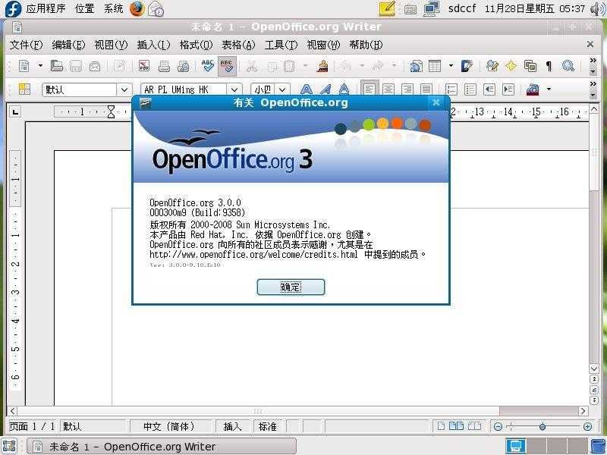
Task: Open a file with the Open icon
Action: [57, 66]
